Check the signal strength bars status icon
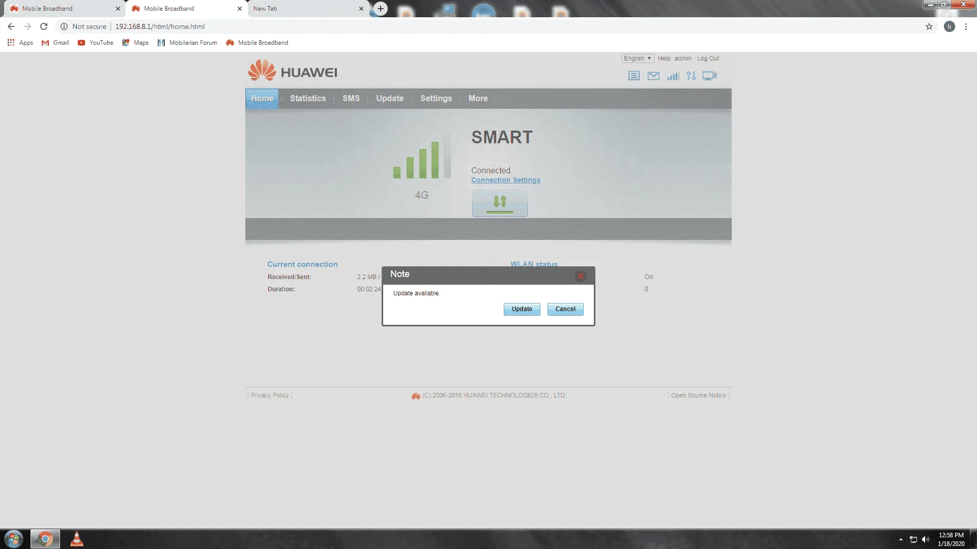This screenshot has width=977, height=549. 673,76
